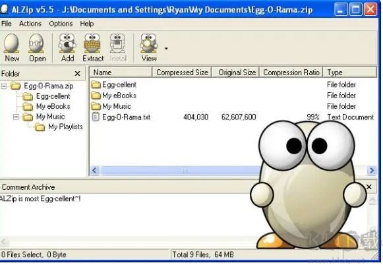Extract files with the Extract egg icon

92,44
